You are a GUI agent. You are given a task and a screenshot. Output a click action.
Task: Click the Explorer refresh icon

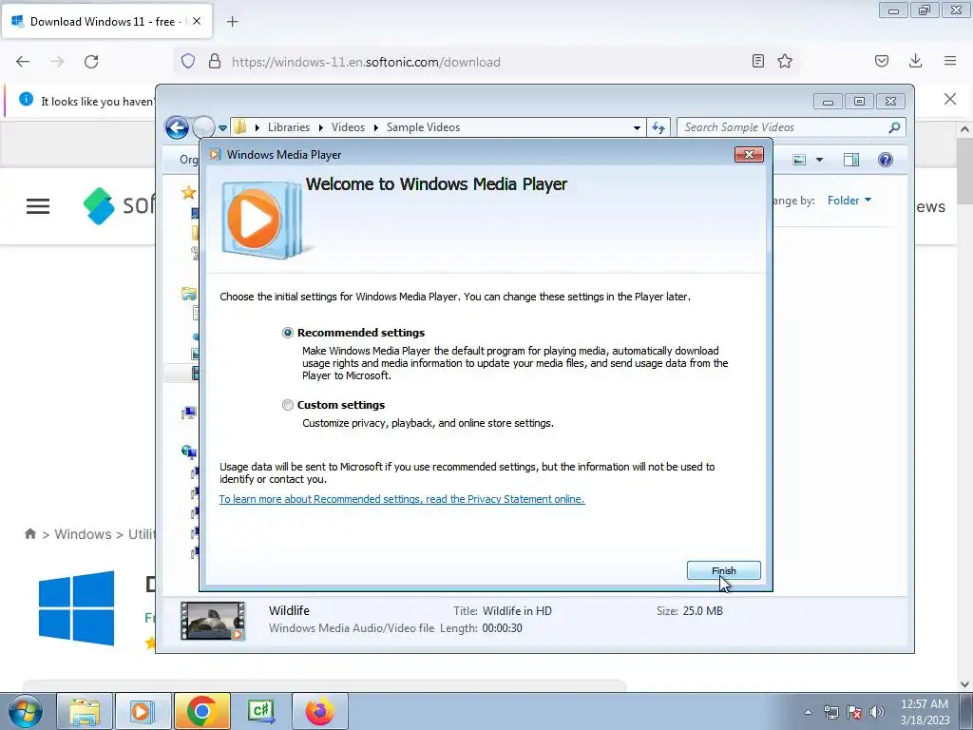(x=658, y=128)
